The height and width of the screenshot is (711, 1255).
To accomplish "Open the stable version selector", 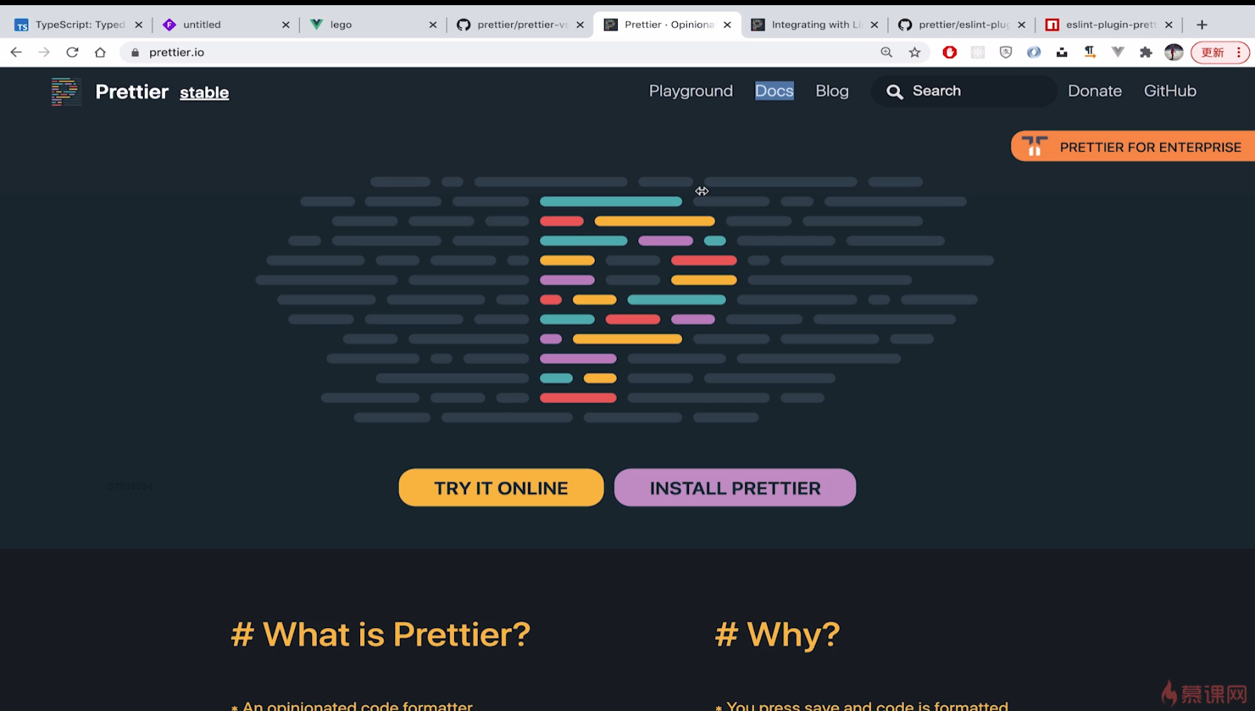I will (204, 93).
